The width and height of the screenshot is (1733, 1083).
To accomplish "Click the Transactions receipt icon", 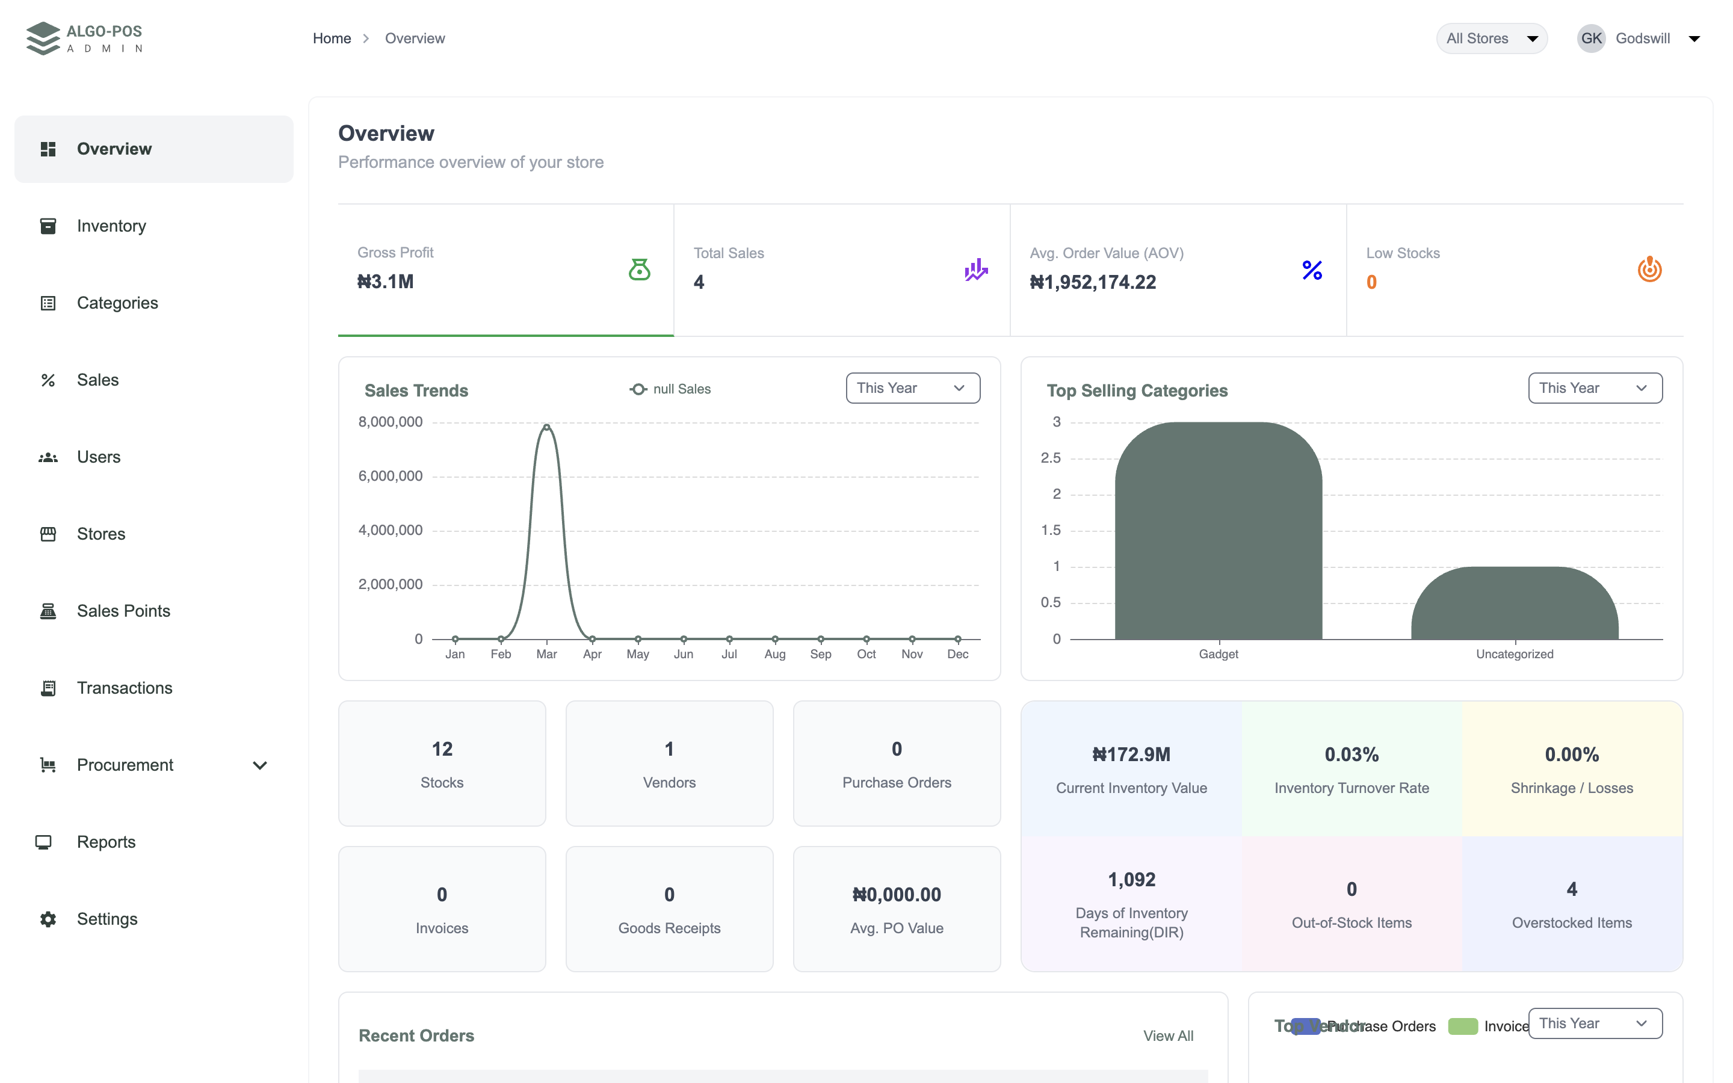I will coord(48,688).
